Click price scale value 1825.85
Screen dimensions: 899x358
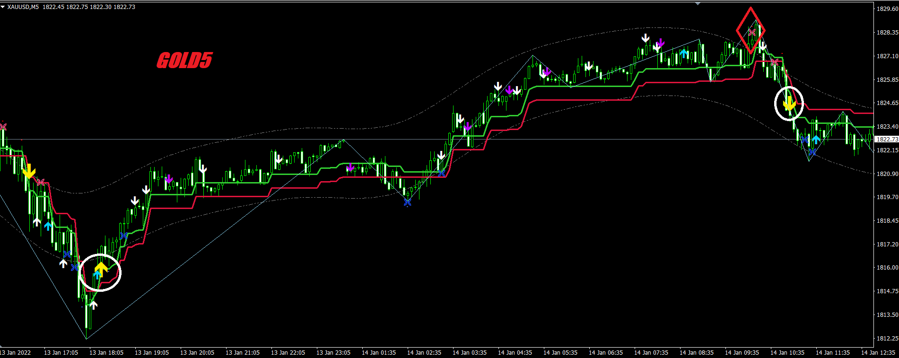pos(888,79)
